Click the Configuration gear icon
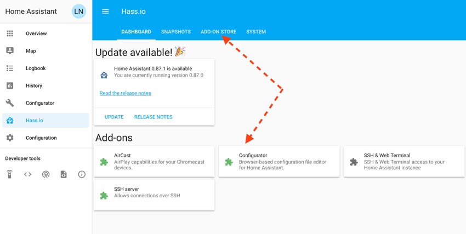466x234 pixels. [10, 138]
